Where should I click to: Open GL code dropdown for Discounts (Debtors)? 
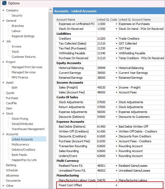coord(116,117)
